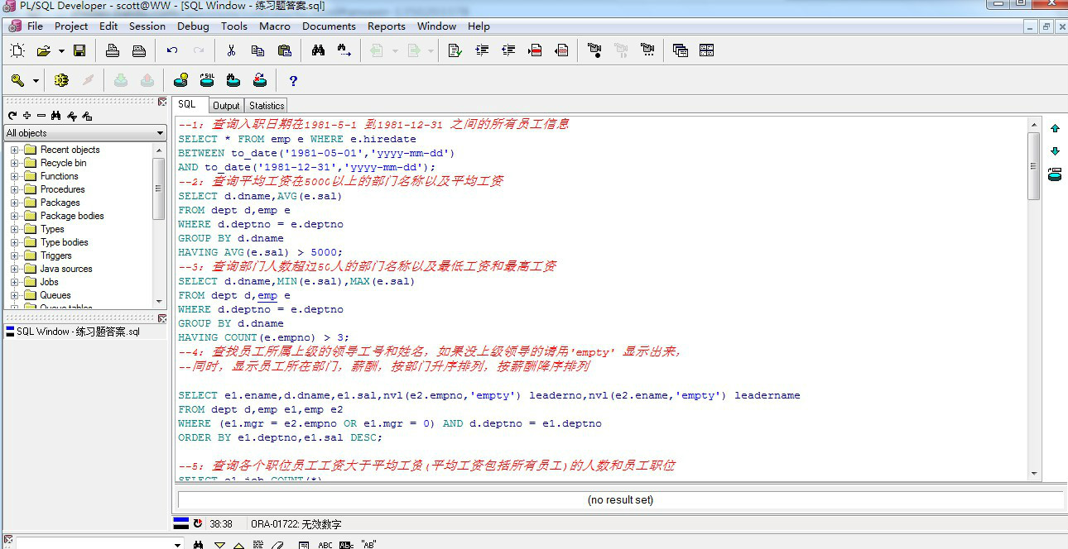Click the Copy icon
This screenshot has width=1068, height=549.
click(x=257, y=50)
